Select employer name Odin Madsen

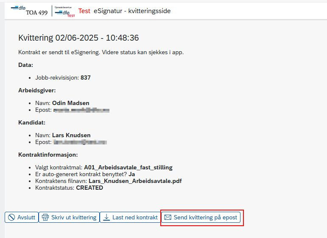pyautogui.click(x=71, y=103)
